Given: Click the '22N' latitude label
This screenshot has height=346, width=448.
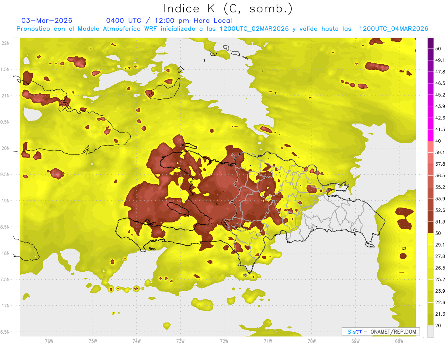Looking at the screenshot, I should coord(5,43).
